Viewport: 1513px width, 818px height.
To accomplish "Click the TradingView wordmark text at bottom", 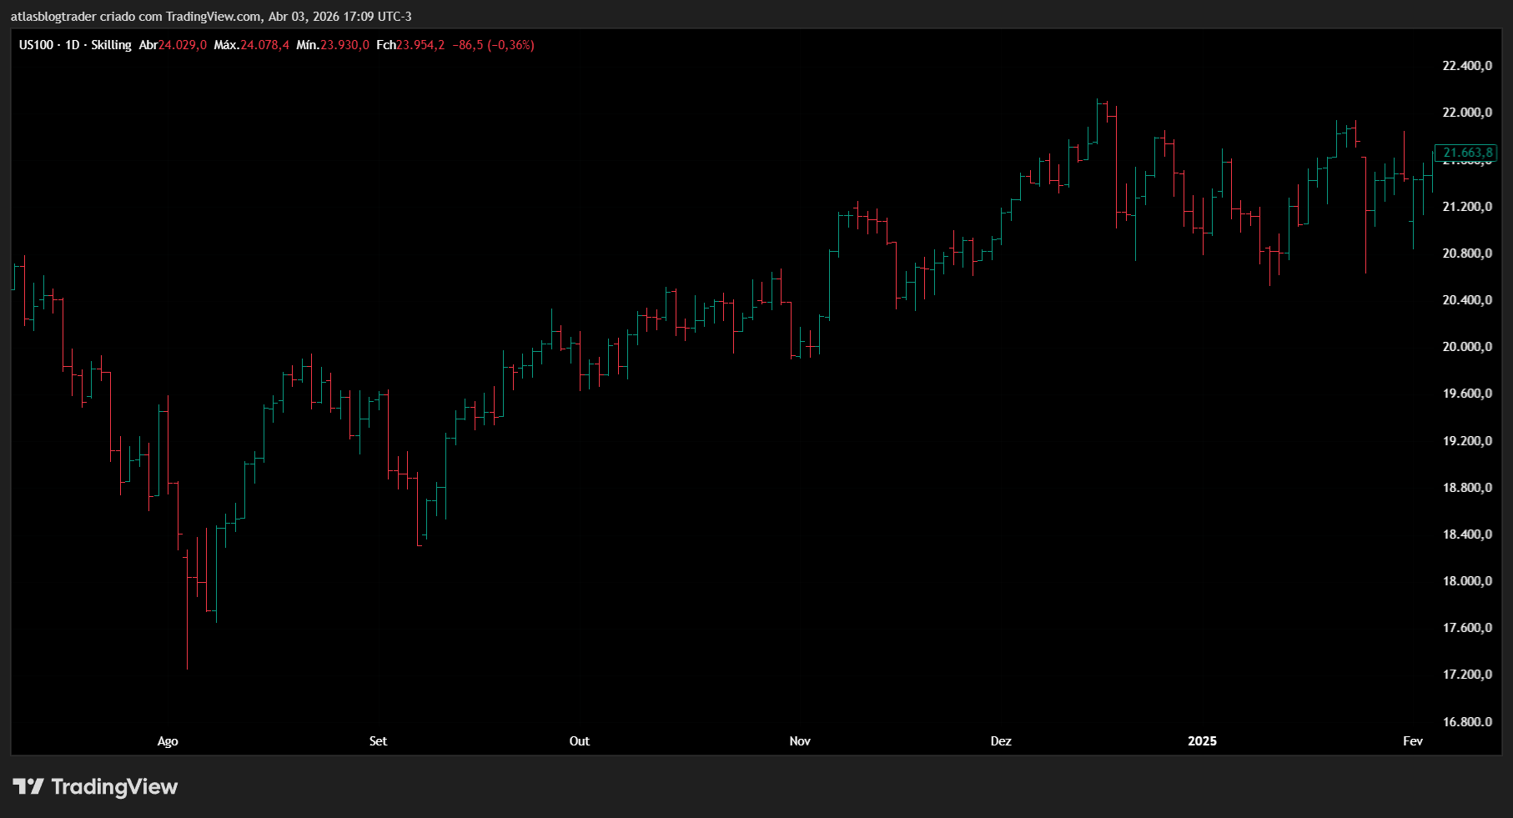I will pos(114,787).
